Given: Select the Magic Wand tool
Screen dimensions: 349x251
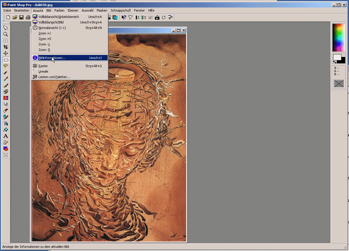Looking at the screenshot, I should pos(6,72).
